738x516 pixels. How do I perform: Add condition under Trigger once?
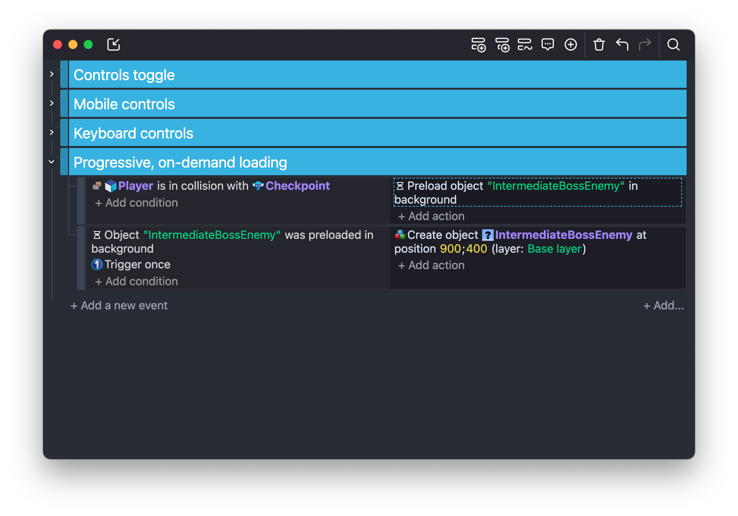point(137,281)
